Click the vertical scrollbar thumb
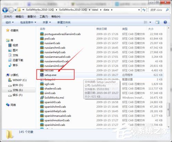 click(169, 110)
